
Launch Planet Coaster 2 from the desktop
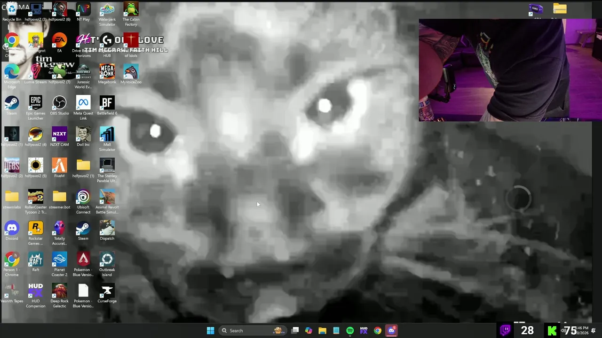click(59, 265)
